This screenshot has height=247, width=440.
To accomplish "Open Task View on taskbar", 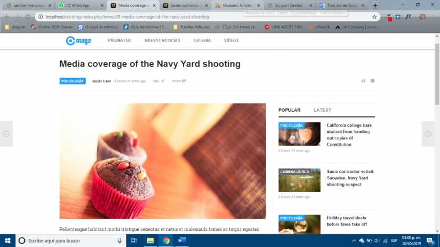I will point(134,241).
